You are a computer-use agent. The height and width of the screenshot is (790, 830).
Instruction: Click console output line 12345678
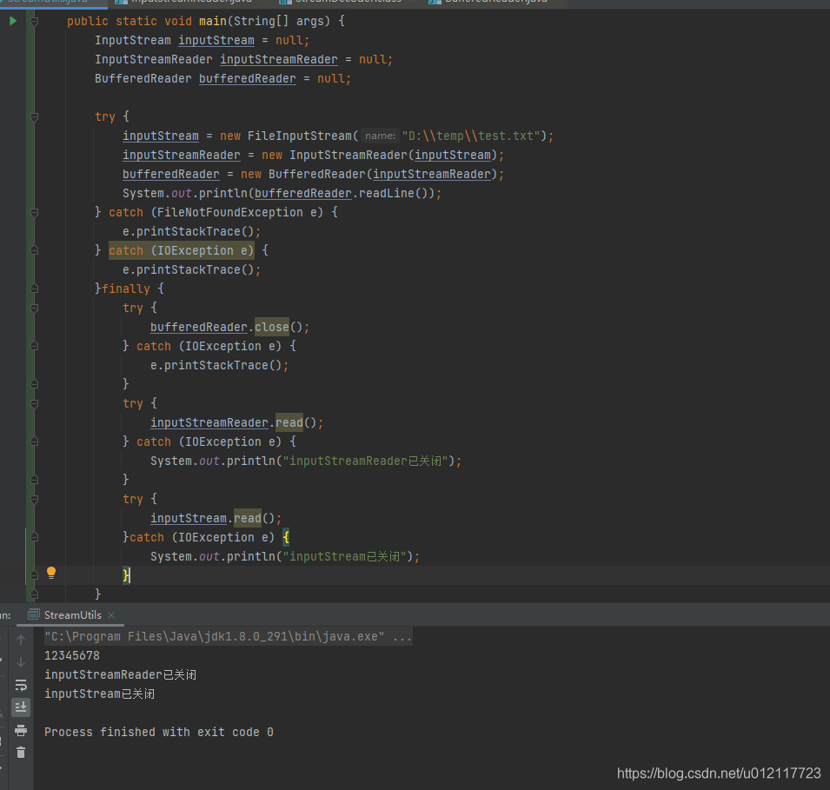coord(72,655)
